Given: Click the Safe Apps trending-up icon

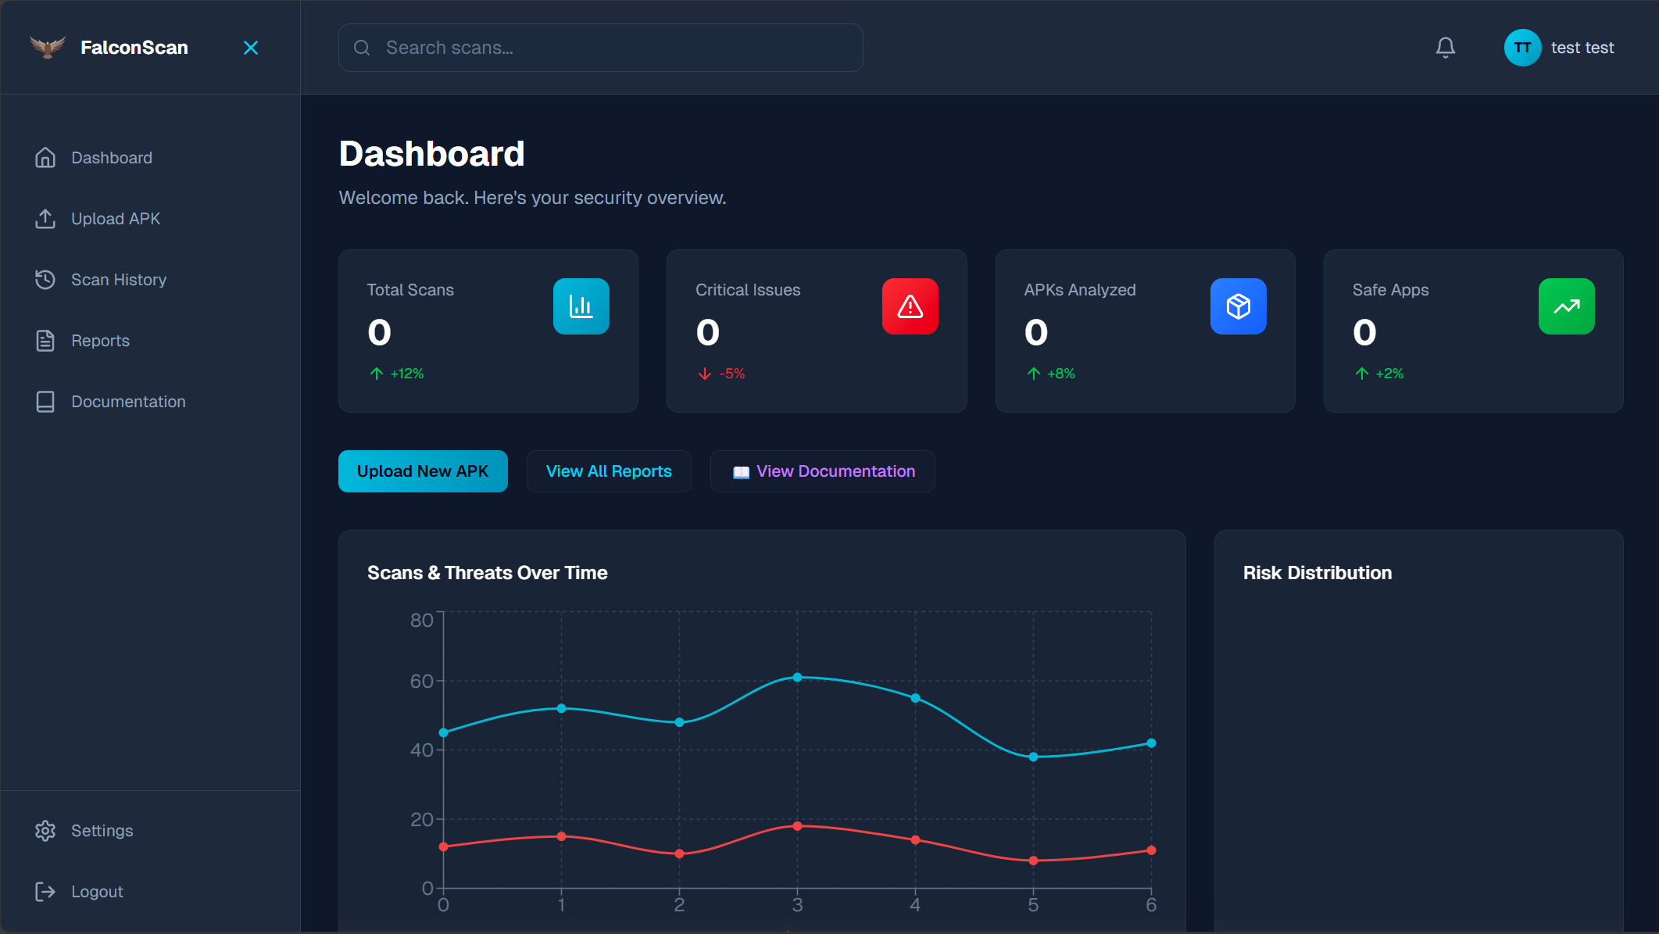Looking at the screenshot, I should 1567,306.
